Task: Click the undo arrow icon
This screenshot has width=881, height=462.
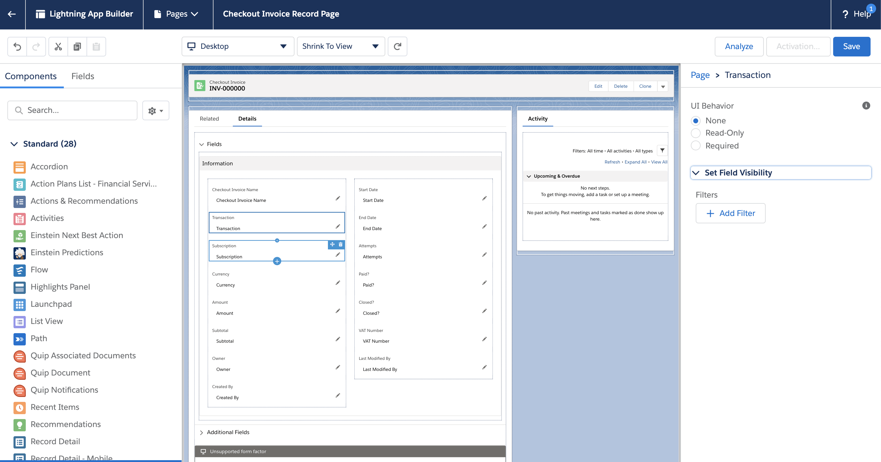Action: pos(17,47)
